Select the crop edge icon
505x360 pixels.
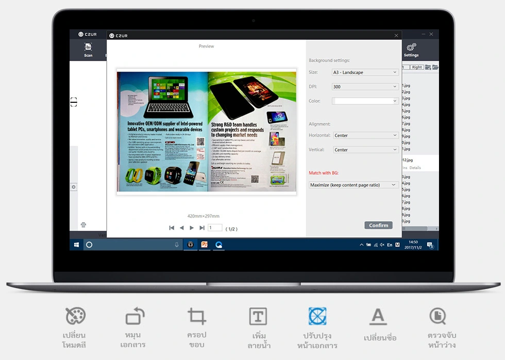(197, 316)
